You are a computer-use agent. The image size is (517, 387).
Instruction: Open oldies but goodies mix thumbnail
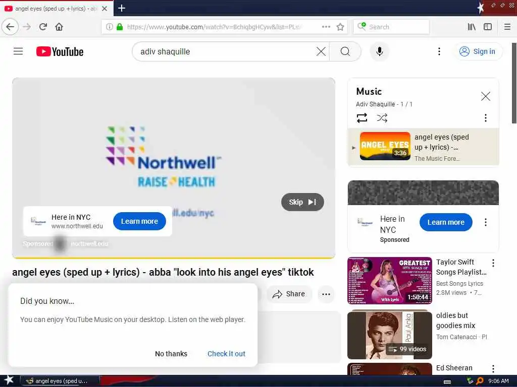click(390, 335)
